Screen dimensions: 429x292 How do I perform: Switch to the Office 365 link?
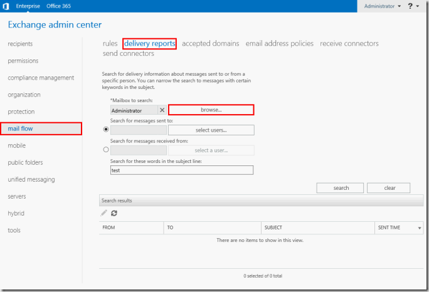(60, 6)
